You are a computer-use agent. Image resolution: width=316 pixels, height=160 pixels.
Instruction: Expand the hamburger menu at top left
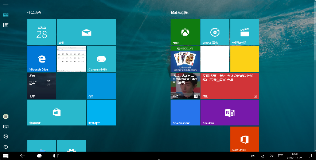coord(5,4)
